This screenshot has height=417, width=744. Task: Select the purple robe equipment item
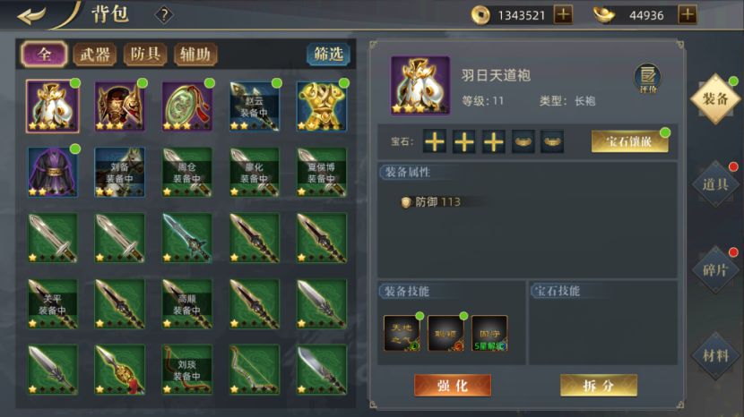(x=53, y=172)
